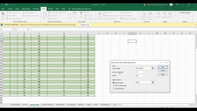Click Update now button
197x111 pixels.
click(85, 25)
